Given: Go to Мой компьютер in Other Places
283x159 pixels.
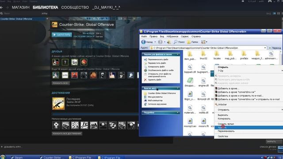Looking at the screenshot, I should [155, 100].
